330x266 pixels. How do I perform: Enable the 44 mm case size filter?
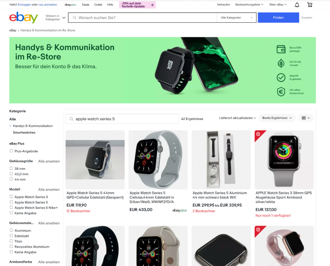(11, 179)
